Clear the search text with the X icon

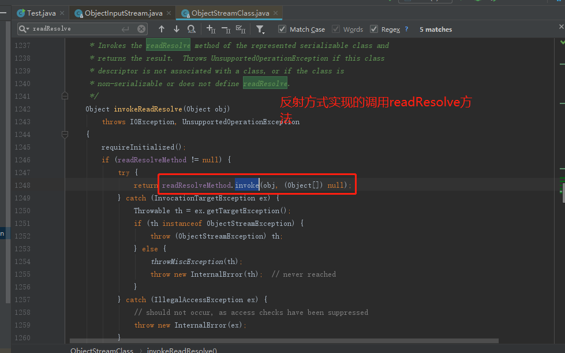click(141, 29)
